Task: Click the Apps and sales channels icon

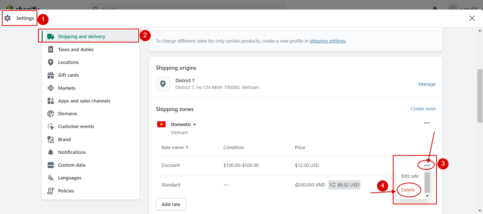Action: [51, 101]
